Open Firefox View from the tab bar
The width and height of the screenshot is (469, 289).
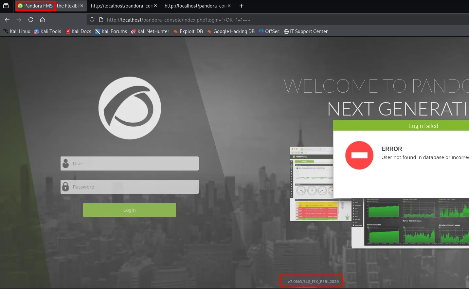[6, 6]
